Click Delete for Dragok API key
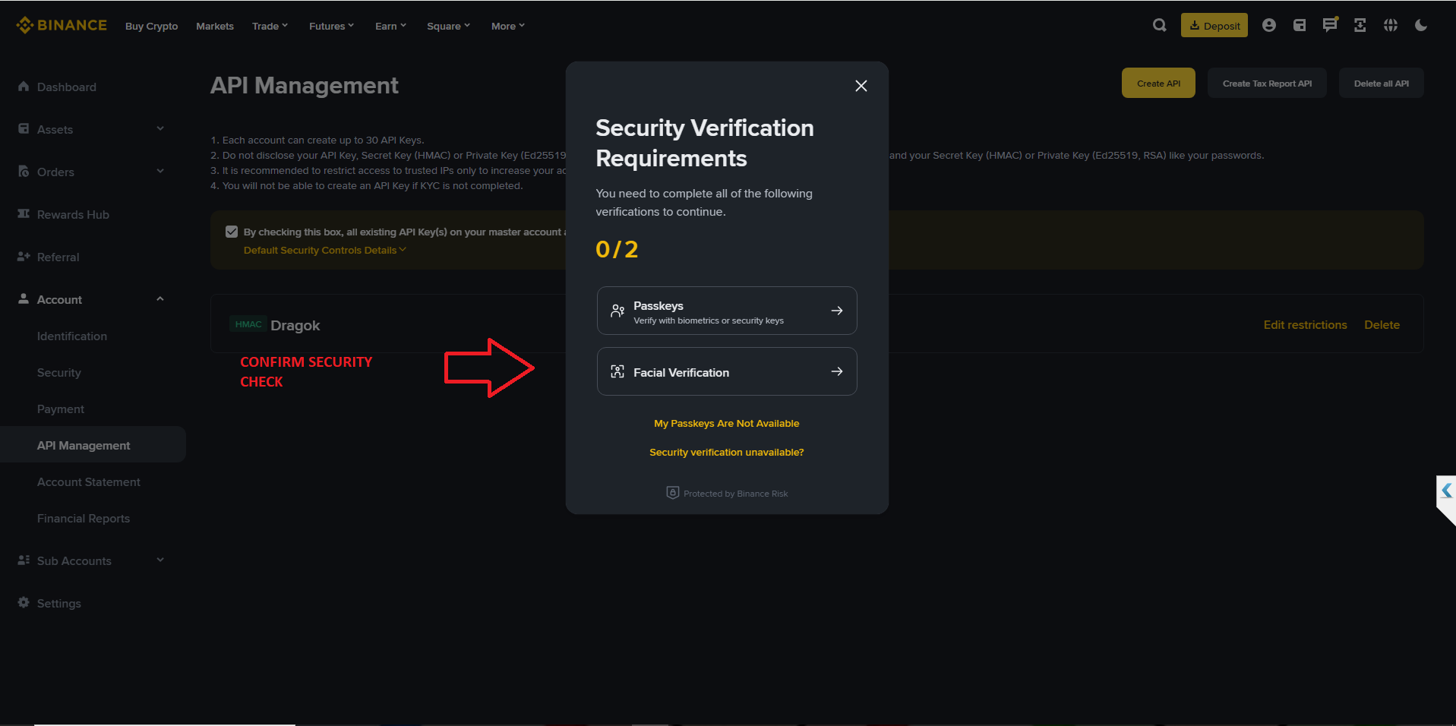This screenshot has width=1456, height=726. click(1382, 324)
